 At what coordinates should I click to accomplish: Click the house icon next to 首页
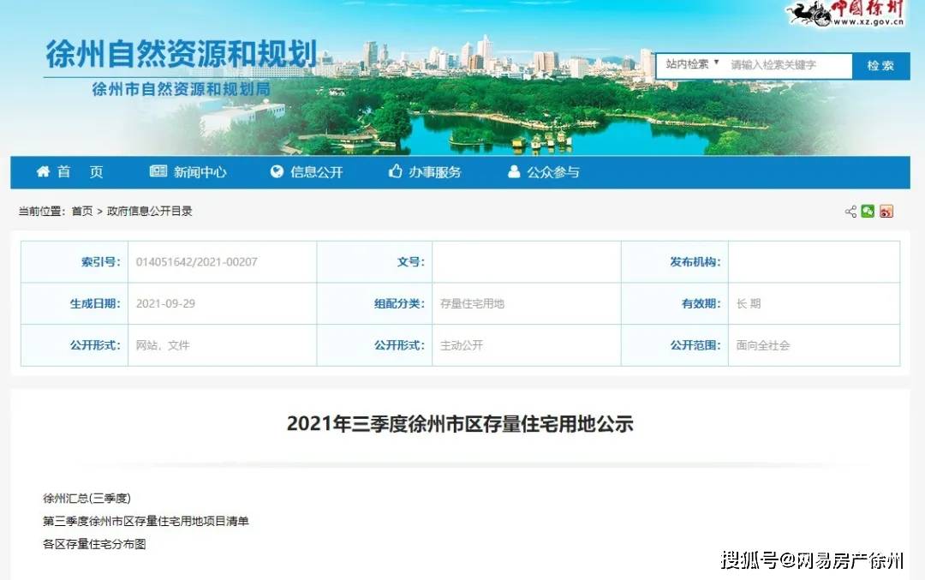[43, 172]
